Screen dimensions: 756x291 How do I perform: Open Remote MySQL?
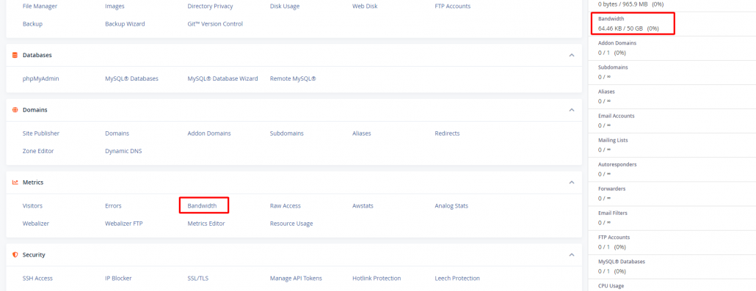[293, 78]
